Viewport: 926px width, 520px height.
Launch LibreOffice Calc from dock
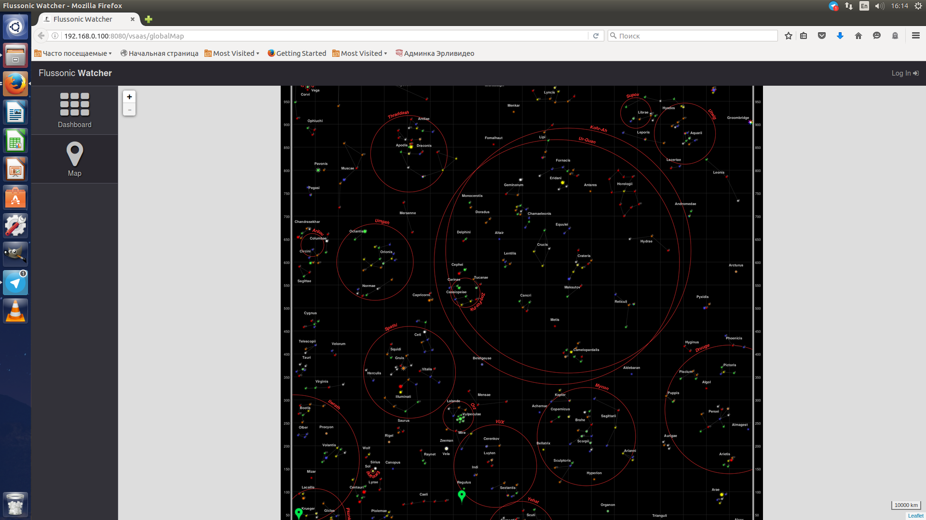tap(15, 141)
